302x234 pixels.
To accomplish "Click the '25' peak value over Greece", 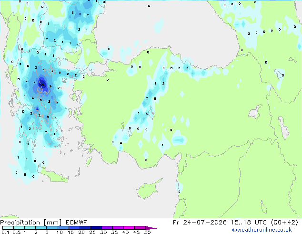I will pyautogui.click(x=42, y=85).
